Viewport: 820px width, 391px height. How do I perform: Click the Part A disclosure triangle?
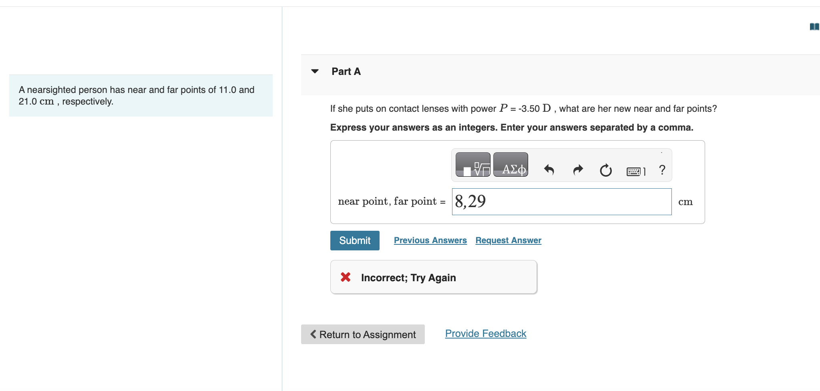pos(315,71)
